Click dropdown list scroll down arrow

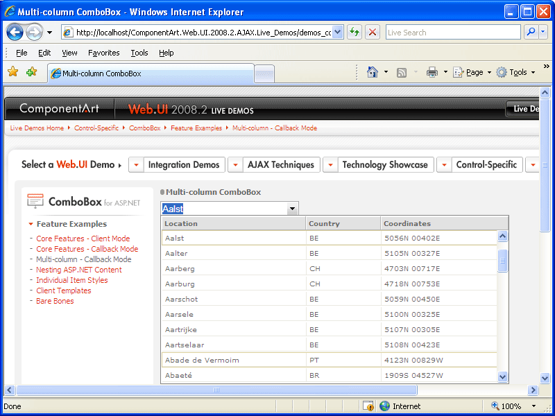point(502,376)
